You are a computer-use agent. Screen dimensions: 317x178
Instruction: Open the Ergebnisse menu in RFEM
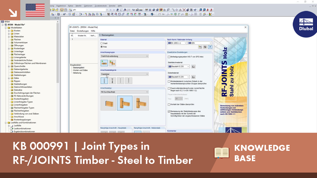coord(61,6)
